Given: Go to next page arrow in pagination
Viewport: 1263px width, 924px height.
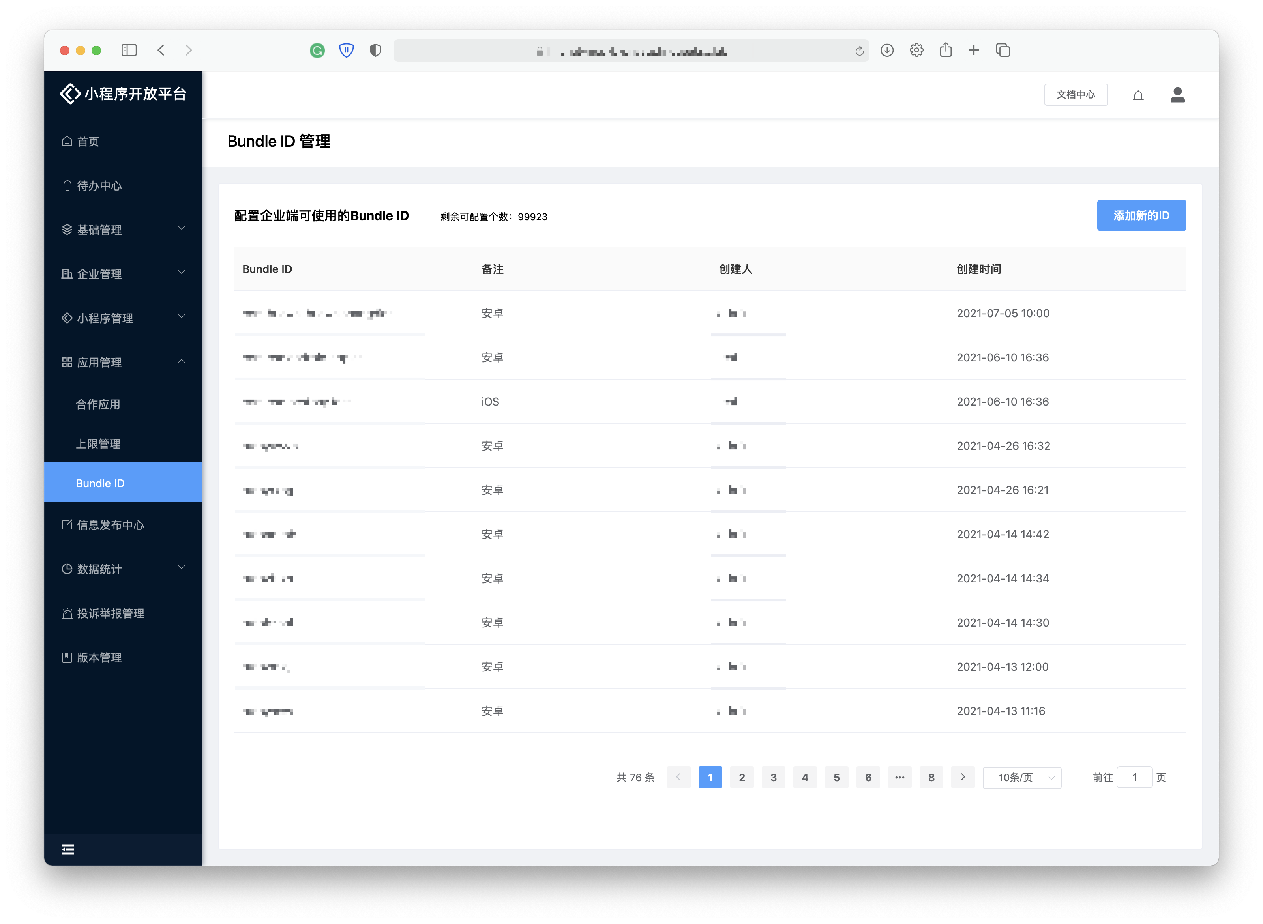Looking at the screenshot, I should pyautogui.click(x=963, y=777).
